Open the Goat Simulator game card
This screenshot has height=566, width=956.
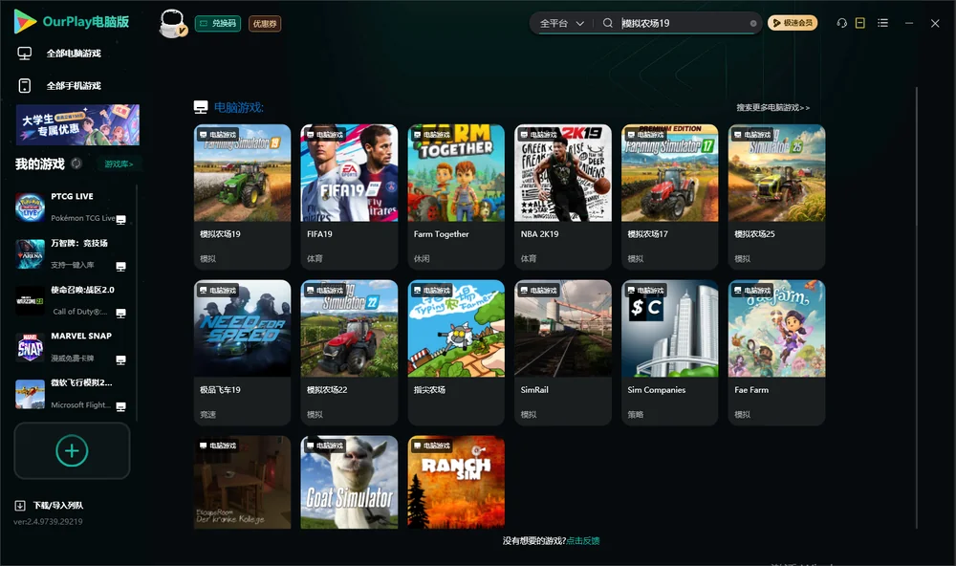point(349,482)
